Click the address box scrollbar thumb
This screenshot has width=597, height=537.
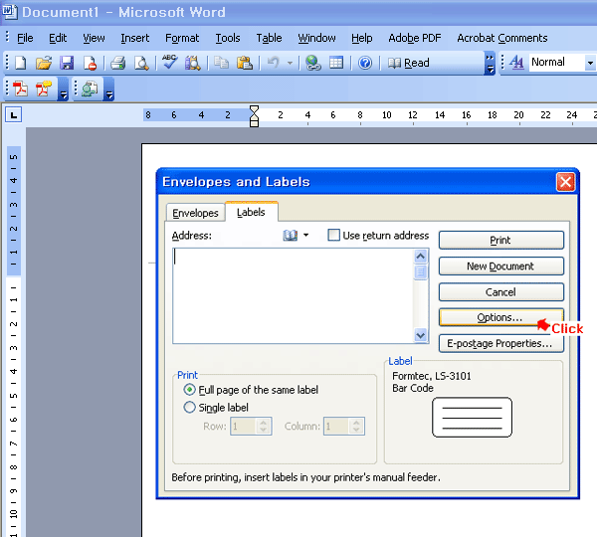(420, 271)
